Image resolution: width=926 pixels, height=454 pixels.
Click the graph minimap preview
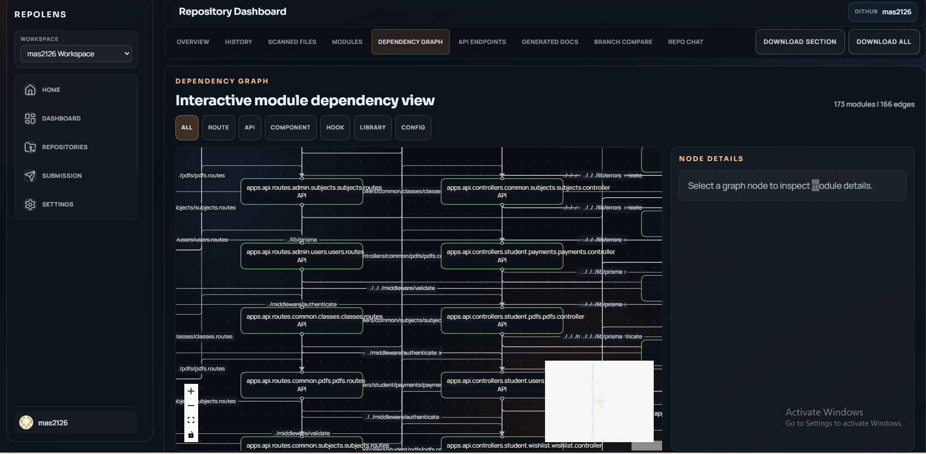(x=599, y=401)
